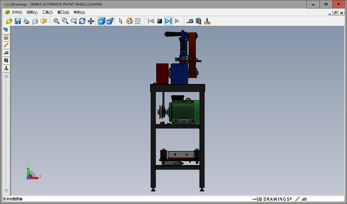This screenshot has height=204, width=347.
Task: Open the 文件(F) menu
Action: (17, 12)
